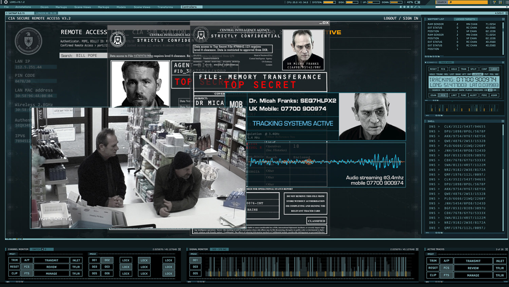The width and height of the screenshot is (509, 287).
Task: Click the SYSTEM usage bar
Action: pos(329,2)
